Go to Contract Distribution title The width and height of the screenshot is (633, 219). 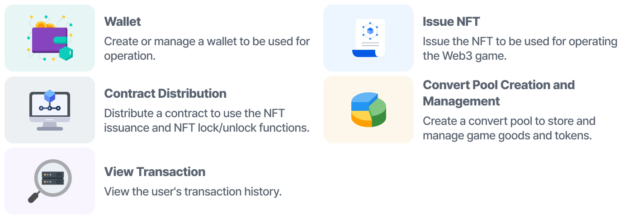(165, 94)
